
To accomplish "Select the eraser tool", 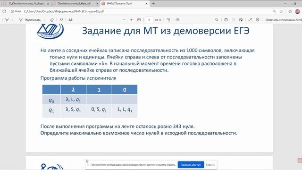I will point(52,20).
